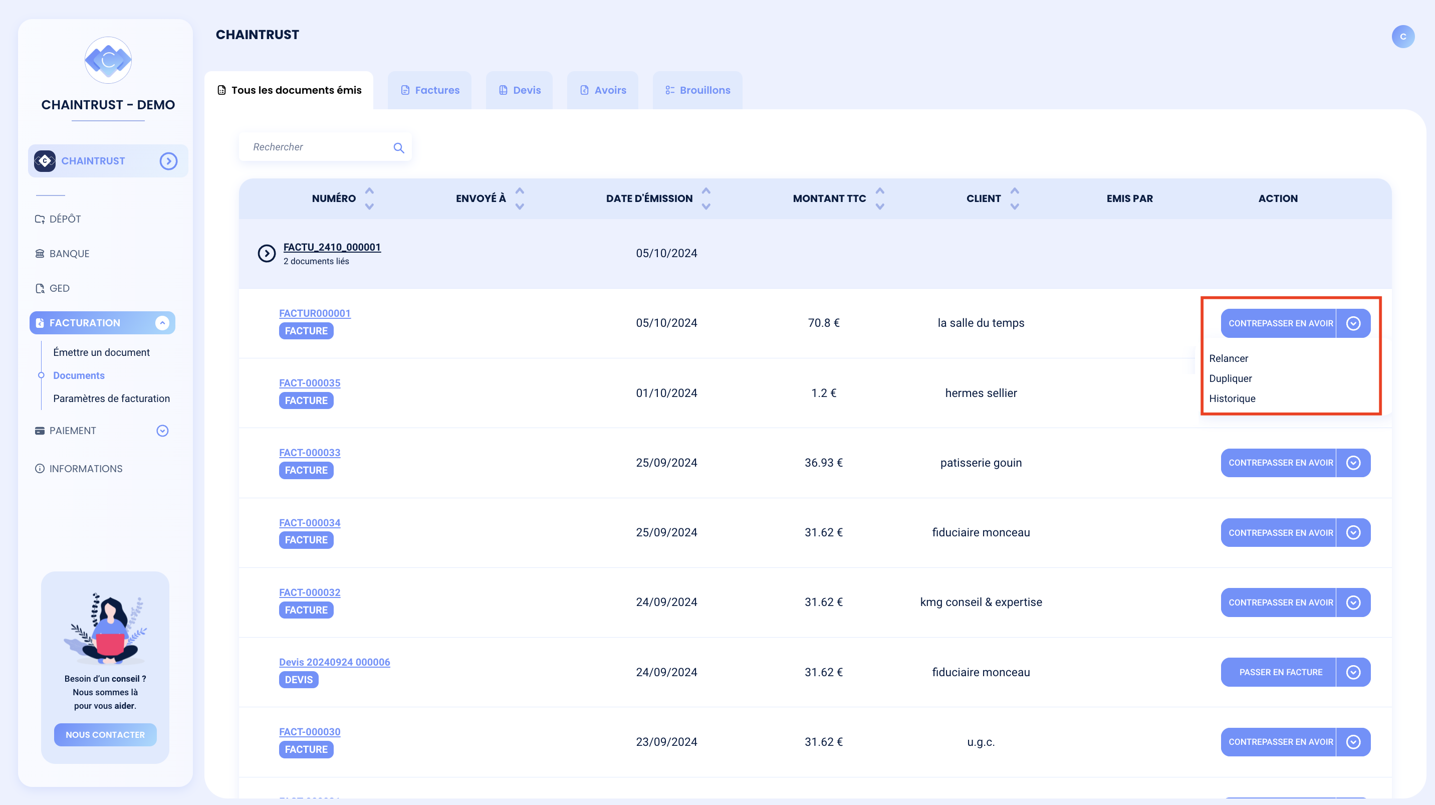Open Paramètres de facturation
Viewport: 1435px width, 805px height.
tap(111, 398)
